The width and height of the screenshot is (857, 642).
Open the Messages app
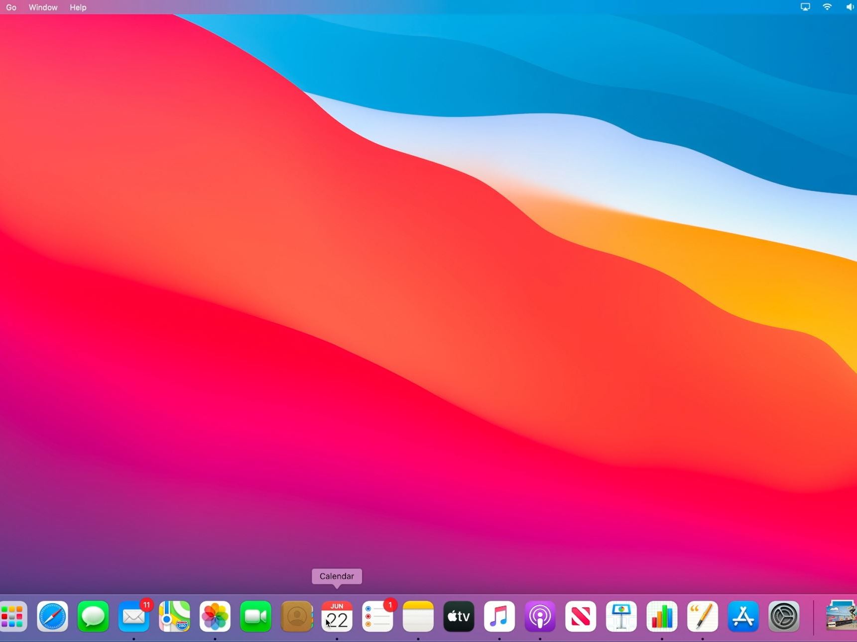click(x=93, y=617)
